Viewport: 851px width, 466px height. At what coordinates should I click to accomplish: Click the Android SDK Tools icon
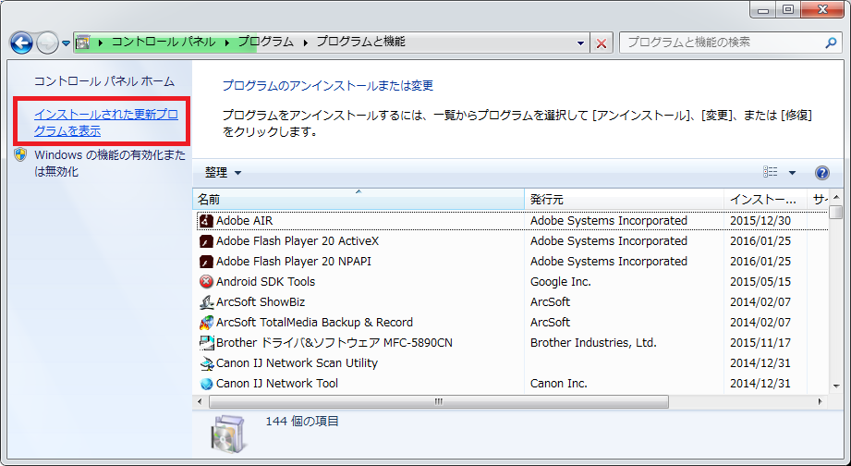tap(206, 282)
